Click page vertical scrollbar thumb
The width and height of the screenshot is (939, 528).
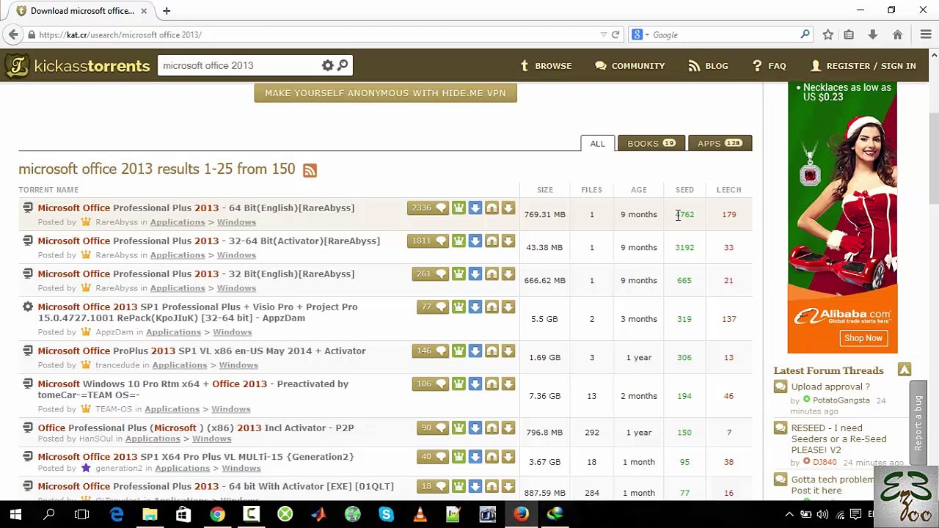click(x=933, y=158)
